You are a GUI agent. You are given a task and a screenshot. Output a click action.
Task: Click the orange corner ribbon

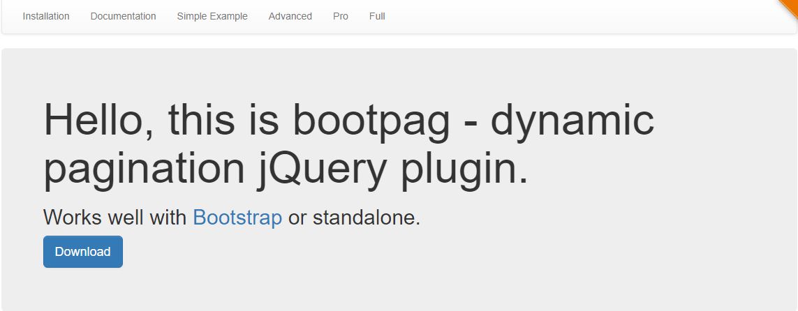(x=790, y=7)
